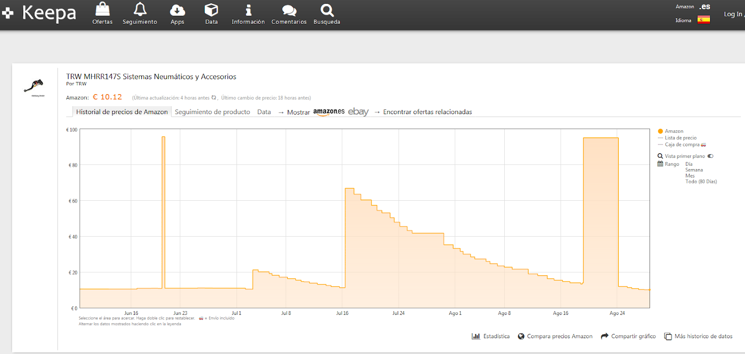Screen dimensions: 745x354
Task: Click the Rango calendar icon
Action: pos(660,164)
